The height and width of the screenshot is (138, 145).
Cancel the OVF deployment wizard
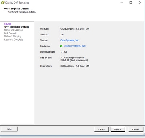pos(136,130)
